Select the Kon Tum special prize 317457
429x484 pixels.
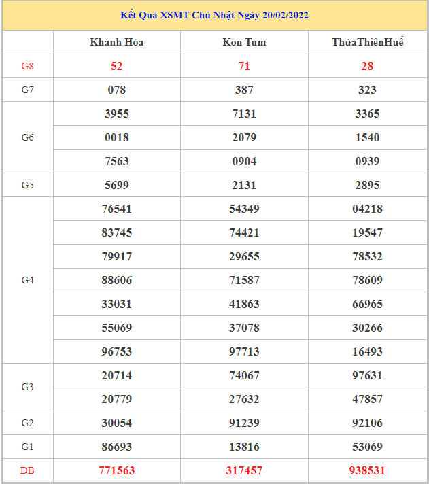click(x=244, y=470)
